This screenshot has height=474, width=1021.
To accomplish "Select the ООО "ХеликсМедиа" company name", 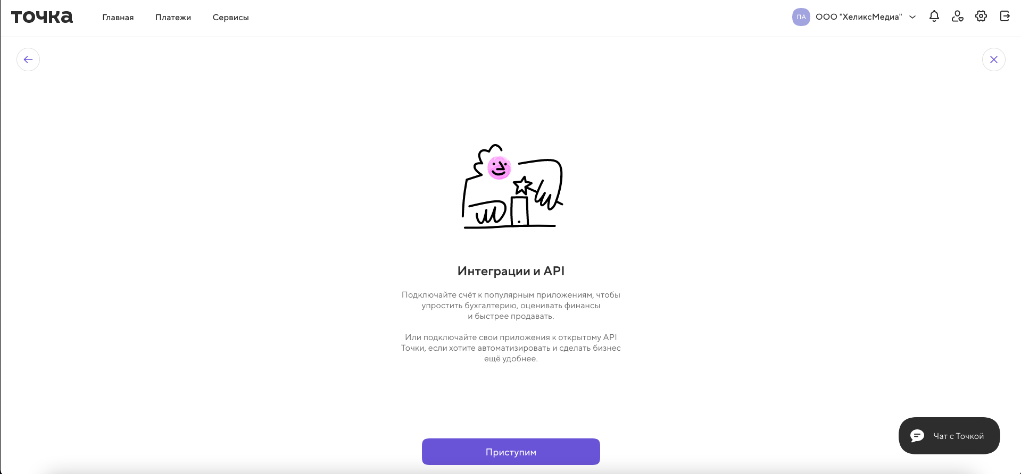I will pyautogui.click(x=858, y=17).
